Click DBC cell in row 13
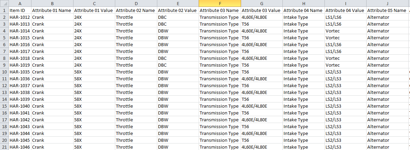Viewport: 410px width, 150px height. 178,92
